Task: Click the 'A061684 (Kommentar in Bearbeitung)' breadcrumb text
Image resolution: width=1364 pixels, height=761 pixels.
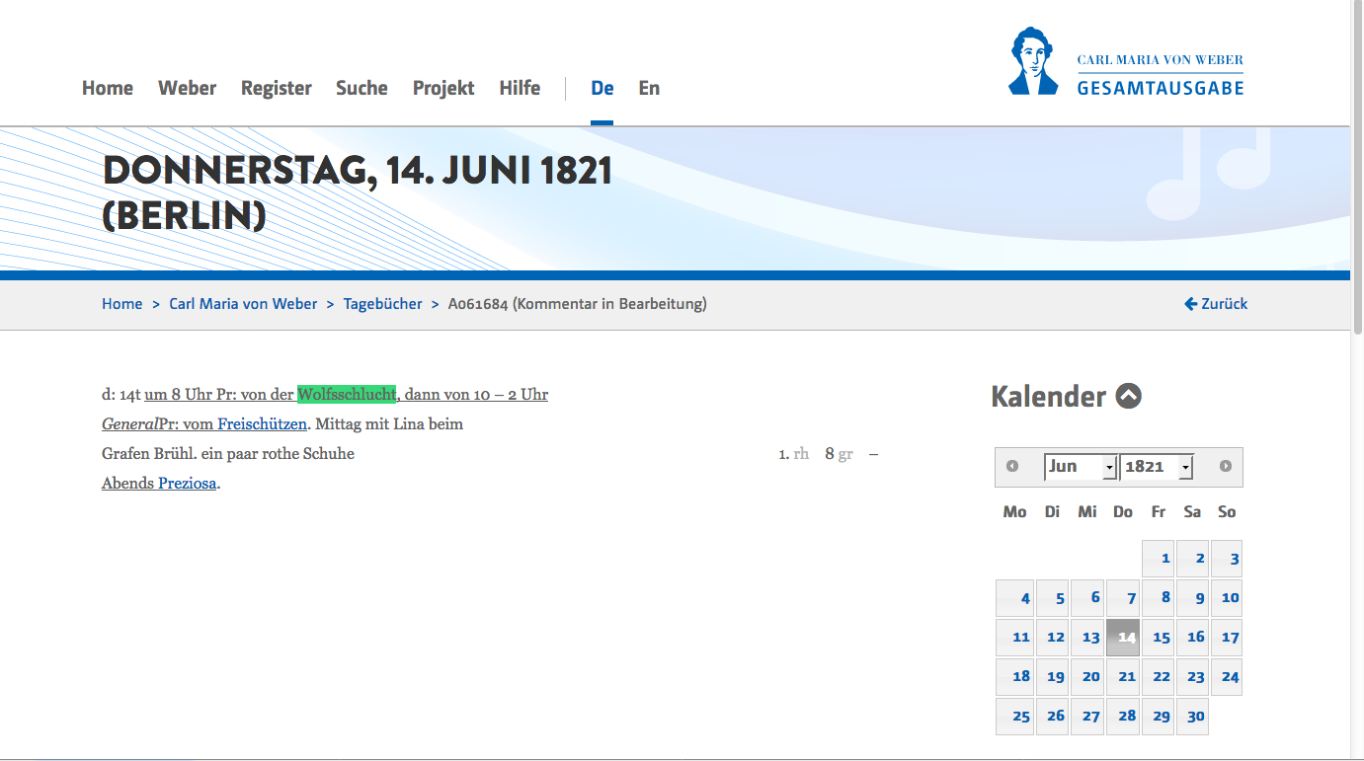Action: click(x=578, y=304)
